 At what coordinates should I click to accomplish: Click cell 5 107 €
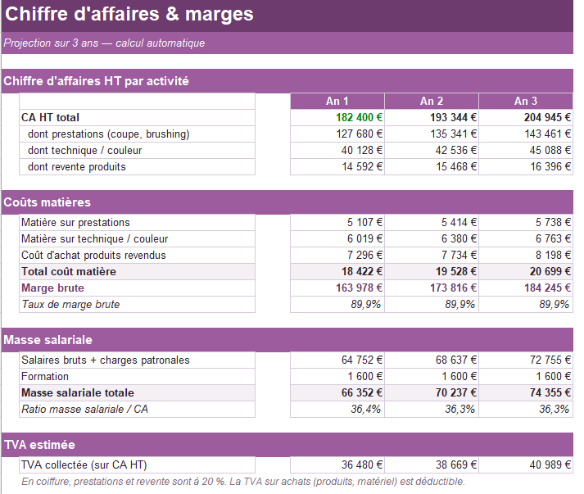(337, 222)
